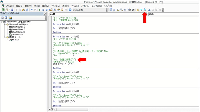
Task: Toggle a breakpoint with the hand icon
Action: pos(137,10)
